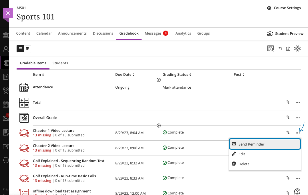
Task: Click the Overall Grade medal icon
Action: coord(24,118)
